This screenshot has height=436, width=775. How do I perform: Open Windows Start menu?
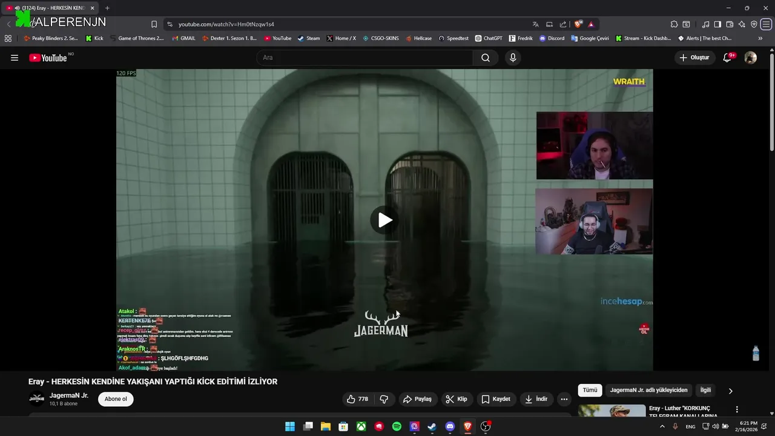click(x=290, y=426)
